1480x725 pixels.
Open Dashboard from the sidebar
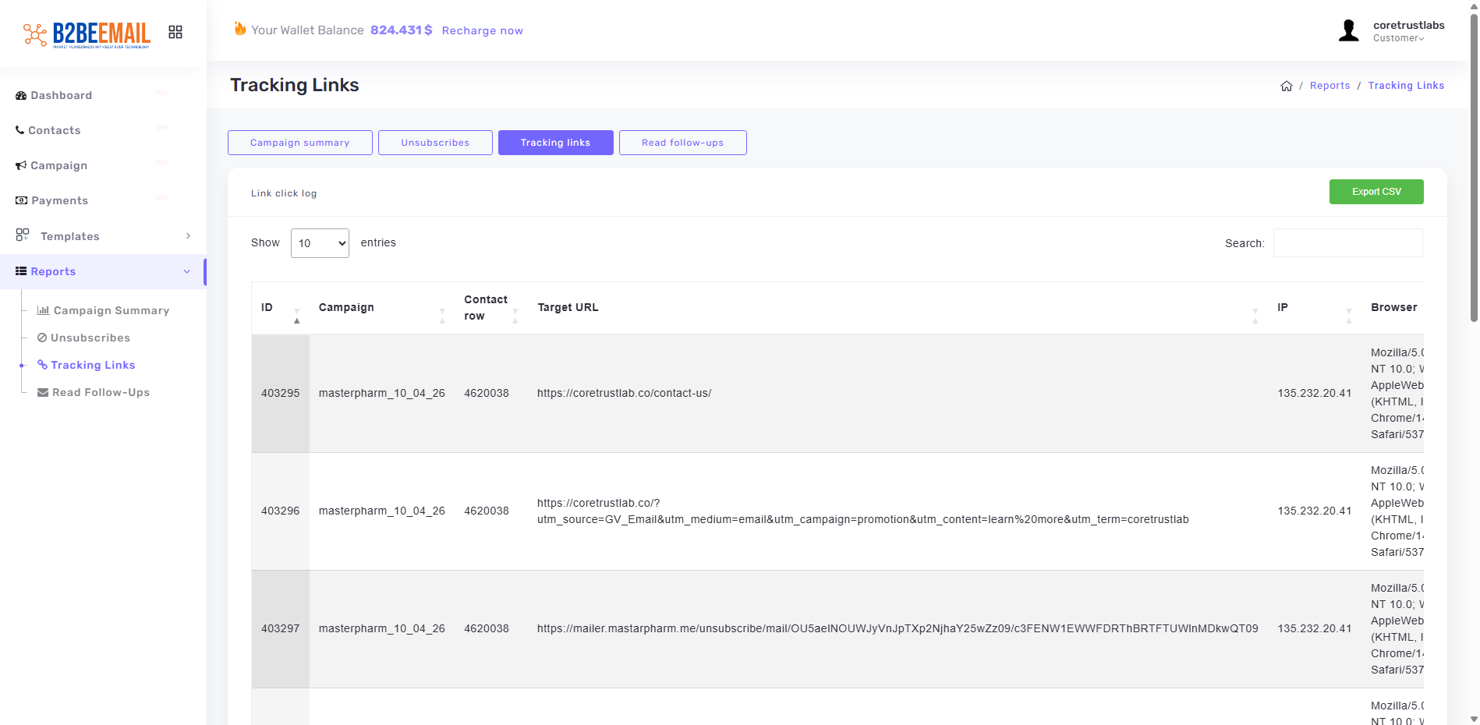pos(61,95)
